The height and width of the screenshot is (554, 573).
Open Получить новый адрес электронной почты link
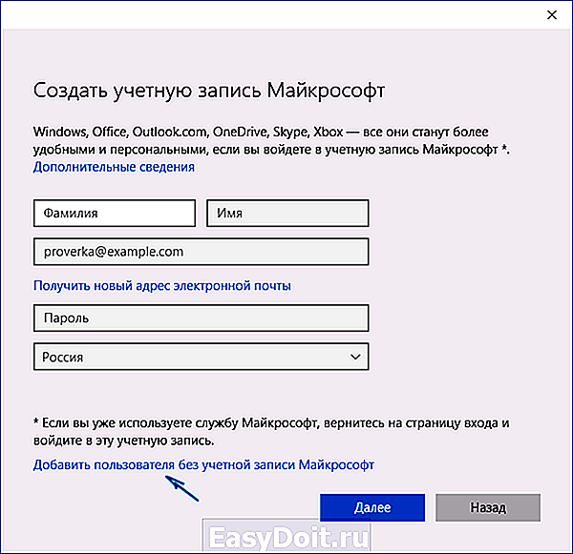point(162,286)
